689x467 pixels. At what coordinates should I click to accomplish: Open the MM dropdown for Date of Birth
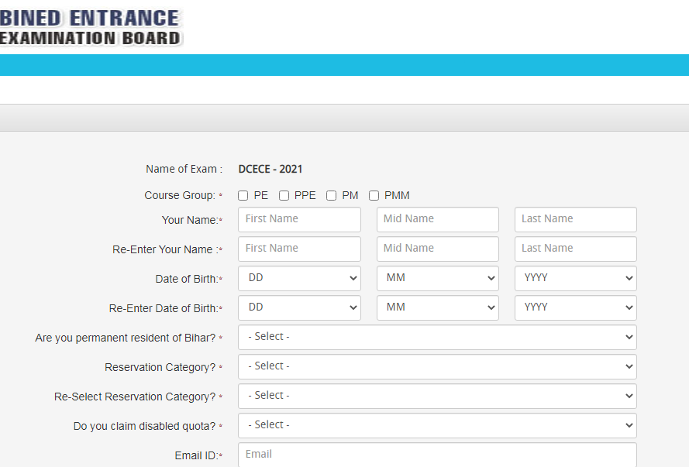coord(438,278)
